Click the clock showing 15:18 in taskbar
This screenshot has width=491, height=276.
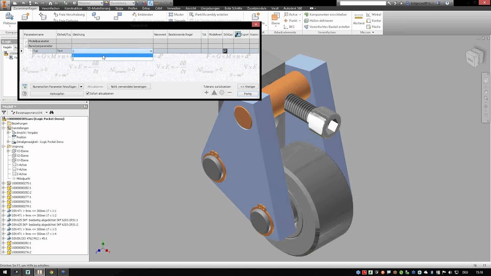pyautogui.click(x=479, y=272)
